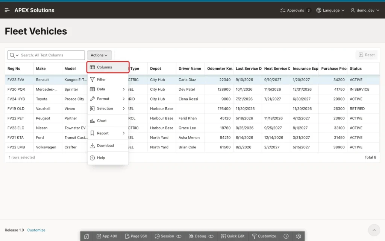
Task: Open the Report submenu
Action: pyautogui.click(x=108, y=133)
